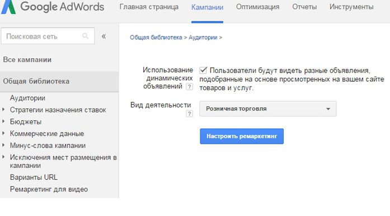Screen dimensions: 390x216
Task: Click the Настроить ремаркетинг button
Action: 242,136
